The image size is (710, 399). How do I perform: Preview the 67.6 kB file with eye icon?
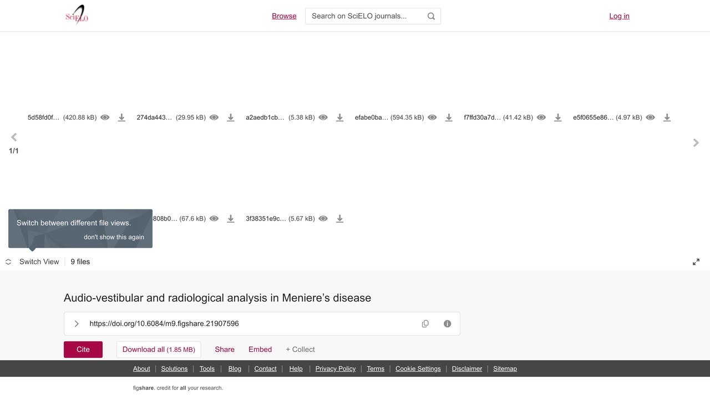tap(214, 218)
